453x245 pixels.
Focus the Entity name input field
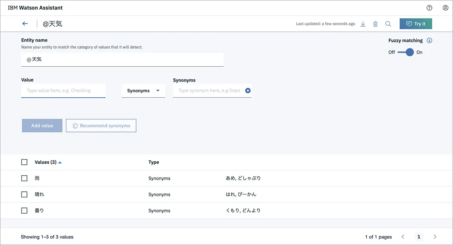122,60
